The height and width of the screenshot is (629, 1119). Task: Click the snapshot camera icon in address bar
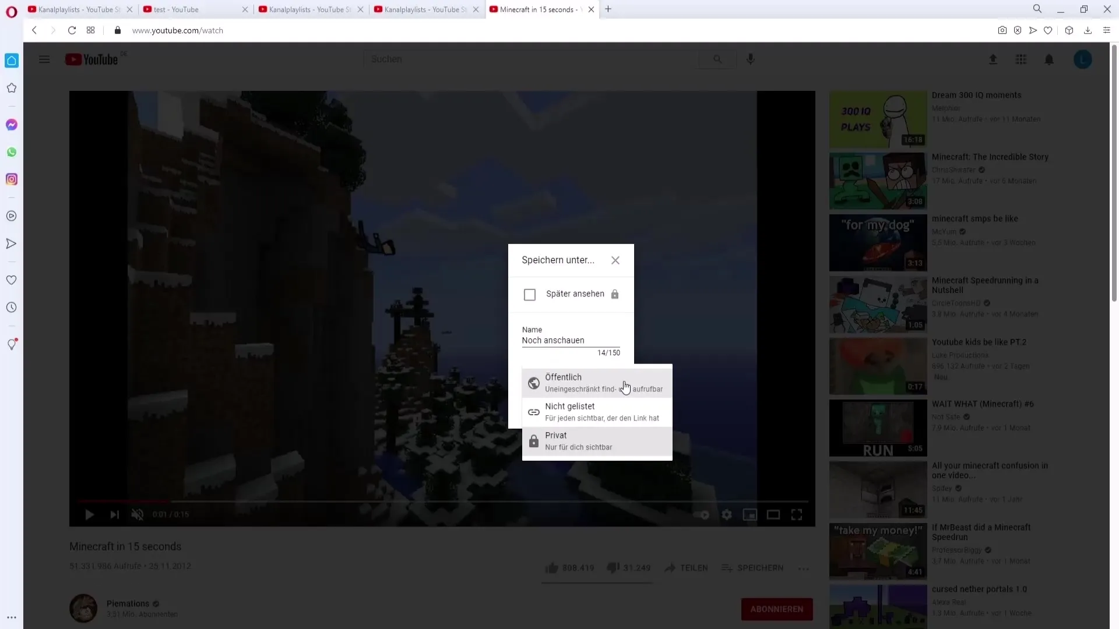[x=1002, y=30]
